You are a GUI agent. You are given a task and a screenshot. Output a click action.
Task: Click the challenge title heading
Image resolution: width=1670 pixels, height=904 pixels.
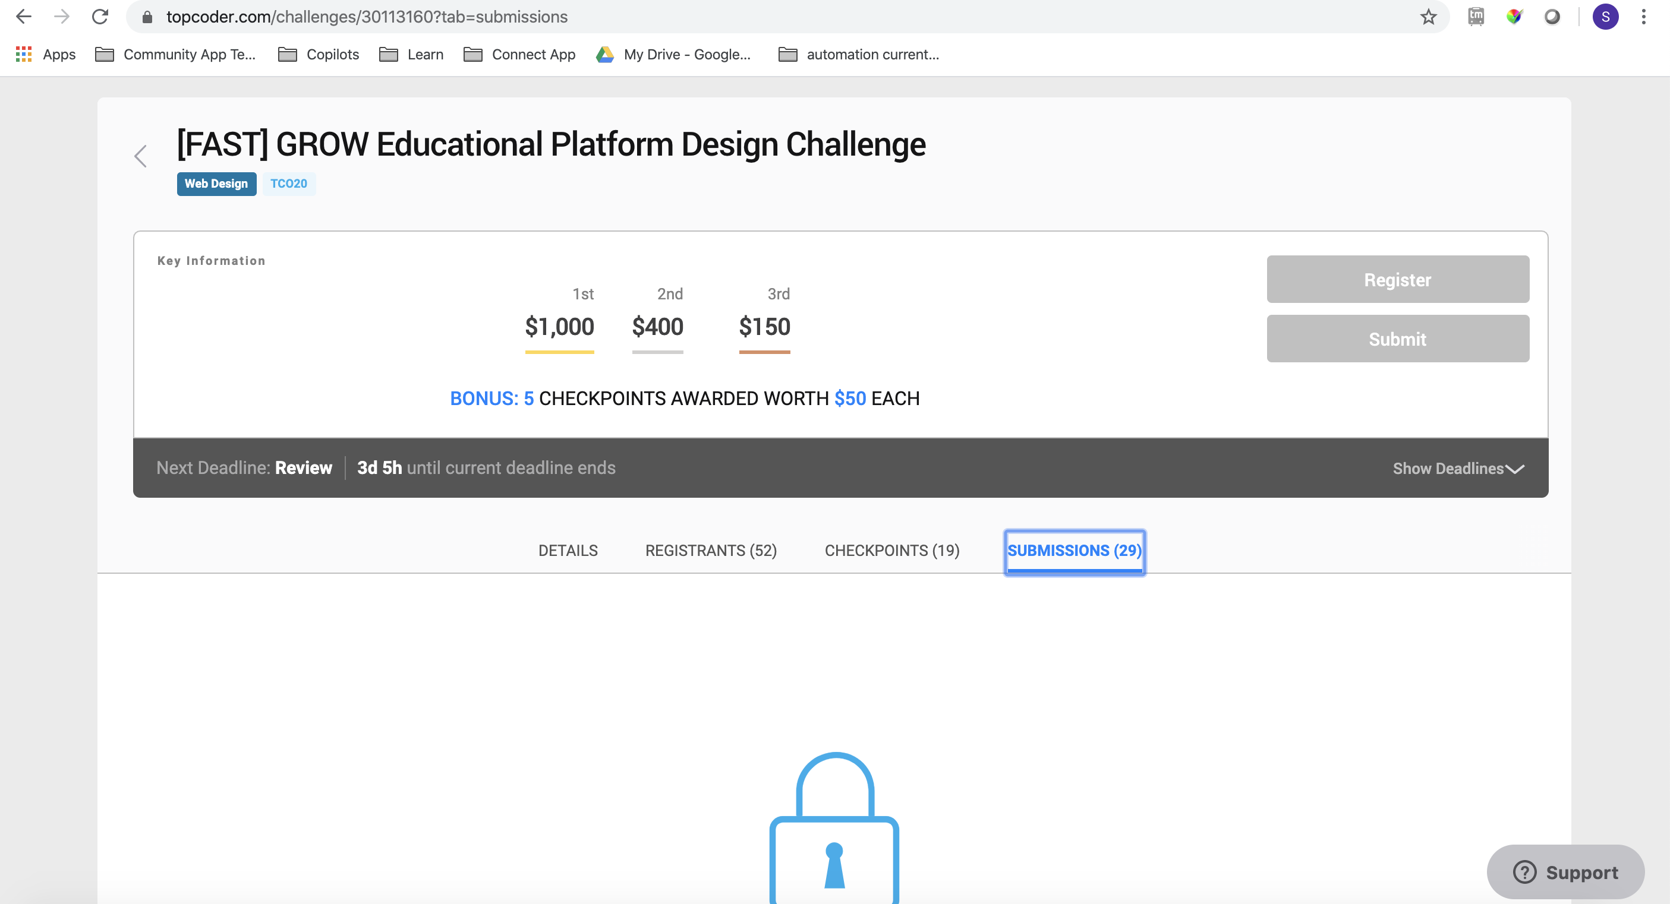coord(551,144)
